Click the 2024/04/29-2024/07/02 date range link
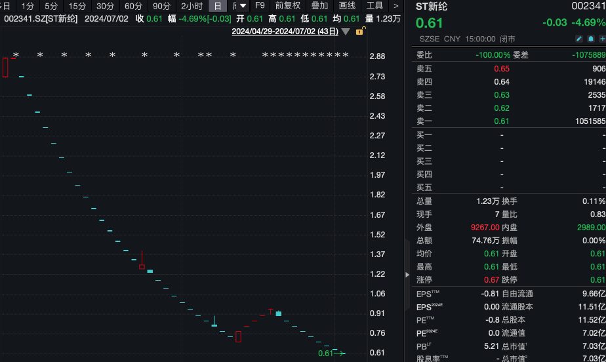Image resolution: width=606 pixels, height=362 pixels. (x=285, y=31)
